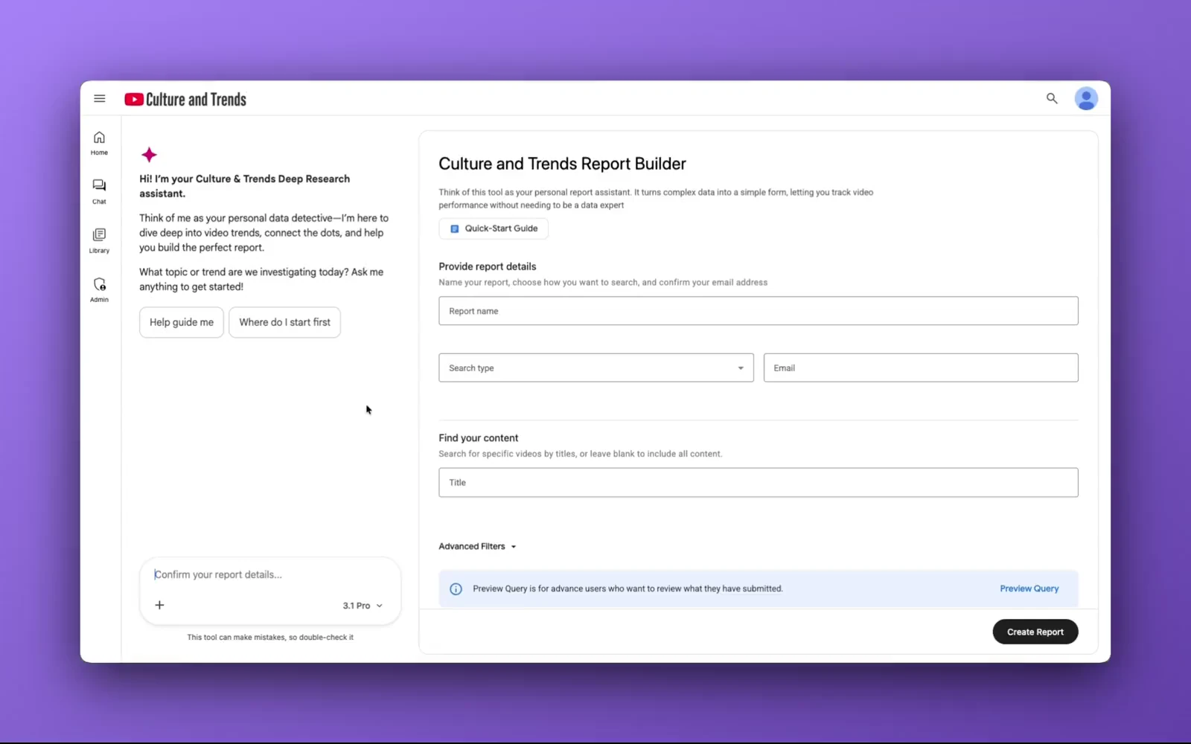Image resolution: width=1191 pixels, height=744 pixels.
Task: Open the 3.1 Pro model selector
Action: coord(363,606)
